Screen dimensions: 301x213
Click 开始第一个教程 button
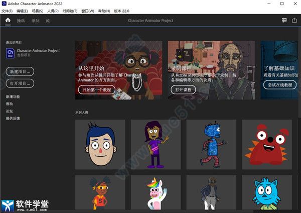pyautogui.click(x=97, y=90)
